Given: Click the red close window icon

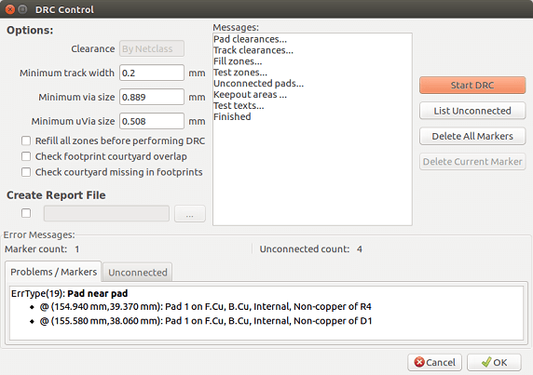Looking at the screenshot, I should pos(10,9).
